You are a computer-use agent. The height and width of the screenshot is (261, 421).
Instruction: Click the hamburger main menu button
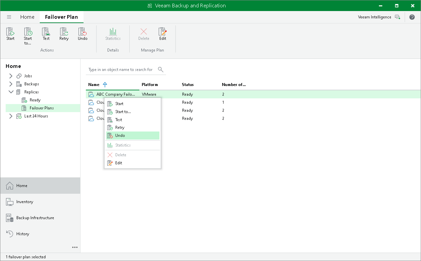(9, 17)
